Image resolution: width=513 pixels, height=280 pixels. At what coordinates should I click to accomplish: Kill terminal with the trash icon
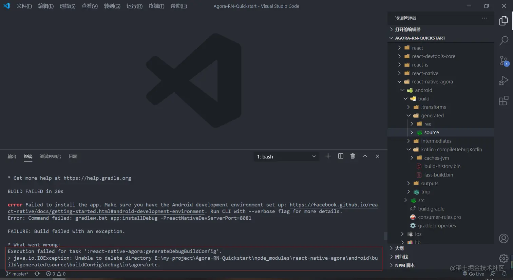pyautogui.click(x=353, y=156)
